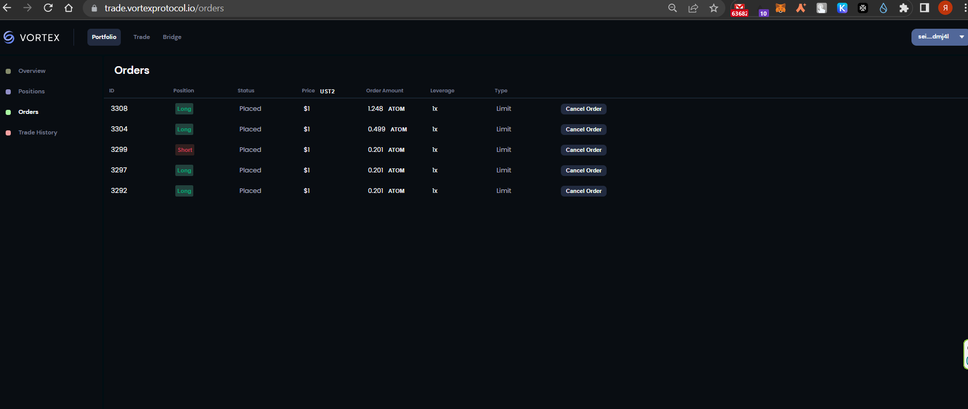Click the Vortex logo
The image size is (968, 409).
coord(32,37)
